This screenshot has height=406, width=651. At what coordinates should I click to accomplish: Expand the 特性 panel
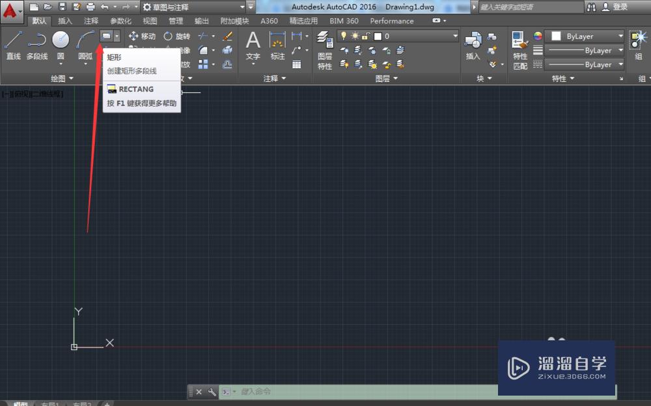pyautogui.click(x=563, y=78)
